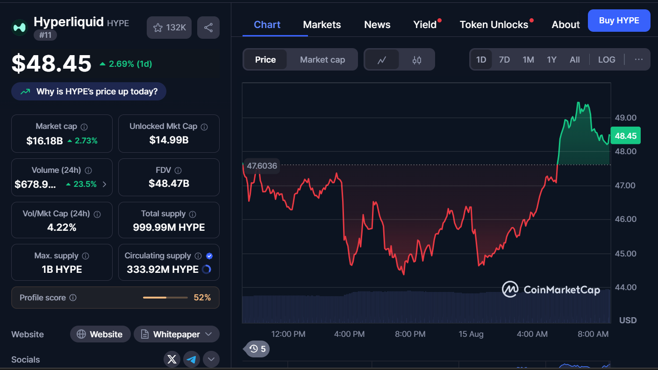
Task: Open the Token Unlocks tab
Action: (494, 25)
